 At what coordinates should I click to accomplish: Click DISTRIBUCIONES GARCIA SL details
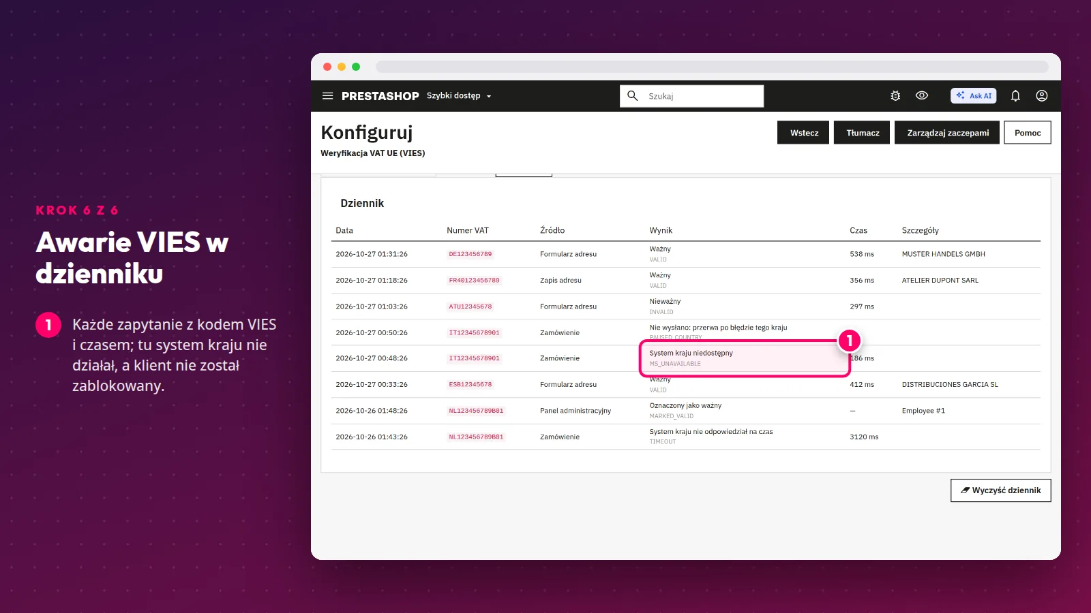click(x=950, y=385)
